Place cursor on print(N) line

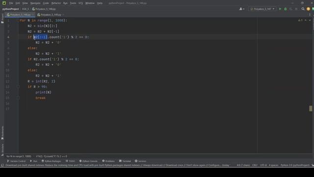pyautogui.click(x=44, y=92)
